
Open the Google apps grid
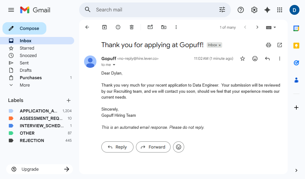pyautogui.click(x=280, y=10)
